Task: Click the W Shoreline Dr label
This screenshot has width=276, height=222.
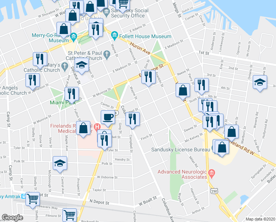Action: point(48,13)
